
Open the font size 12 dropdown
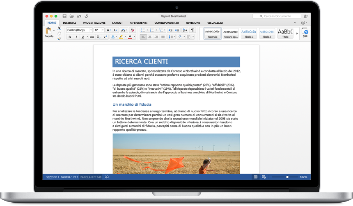(x=103, y=30)
